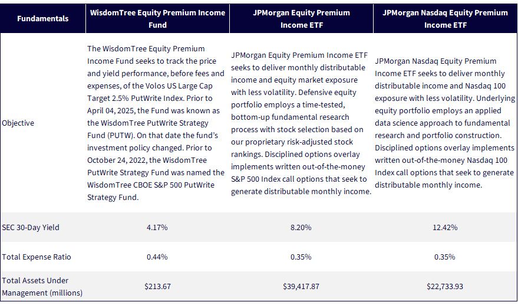Click the WisdomTree objective description text
This screenshot has height=305, width=518.
(156, 123)
